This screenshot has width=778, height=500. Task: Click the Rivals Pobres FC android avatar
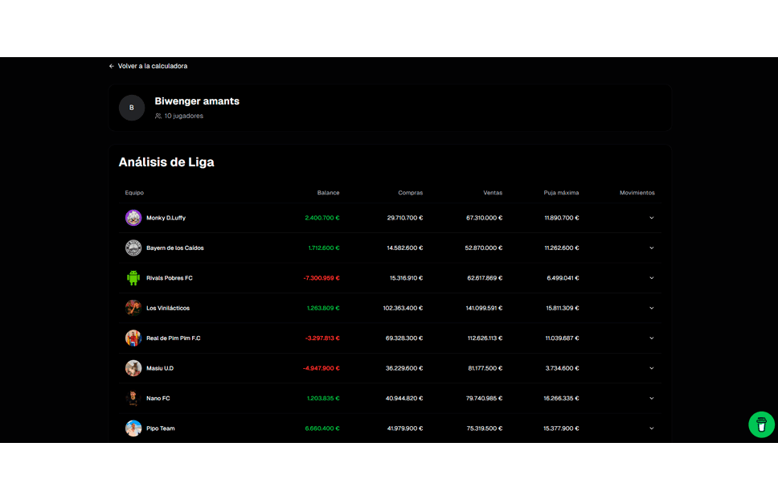pos(133,278)
